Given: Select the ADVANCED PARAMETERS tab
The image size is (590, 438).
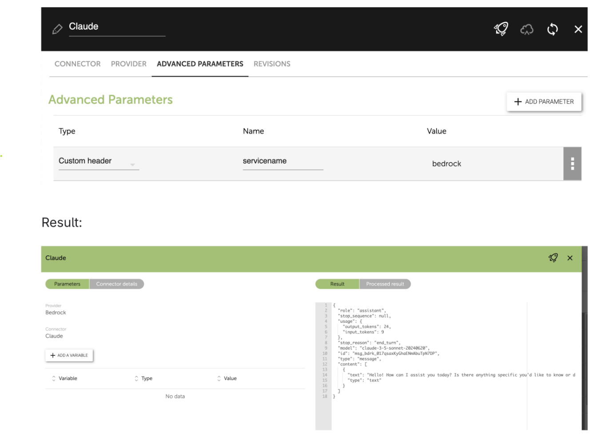Looking at the screenshot, I should pos(200,64).
